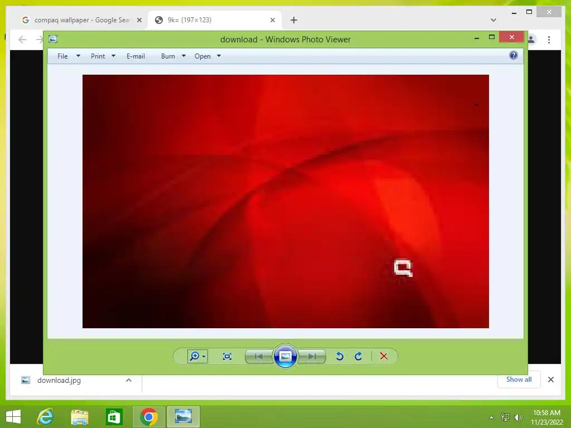Image resolution: width=571 pixels, height=428 pixels.
Task: Click the Actual size icon
Action: coord(227,356)
